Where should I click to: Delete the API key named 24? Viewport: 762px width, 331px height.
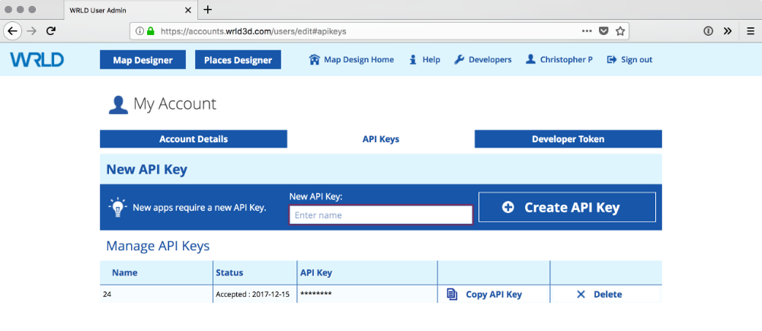(x=607, y=294)
